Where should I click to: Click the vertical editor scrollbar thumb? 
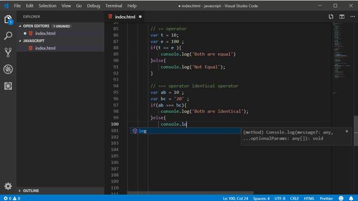click(x=356, y=131)
